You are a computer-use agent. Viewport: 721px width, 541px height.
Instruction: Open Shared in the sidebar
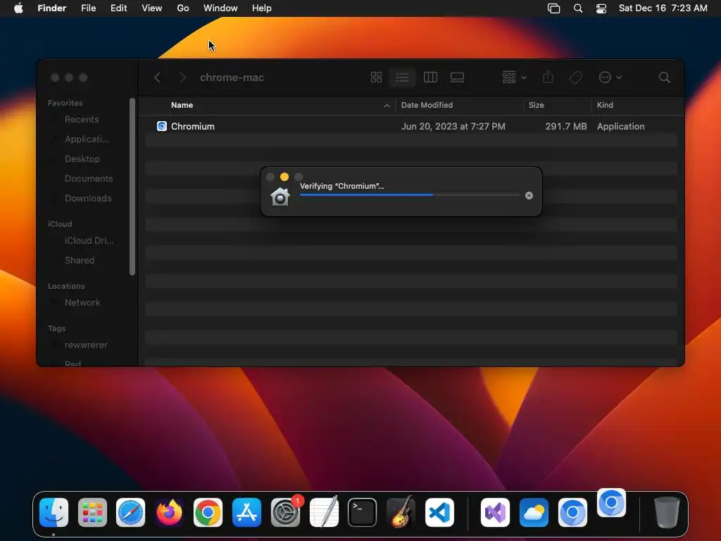tap(80, 261)
